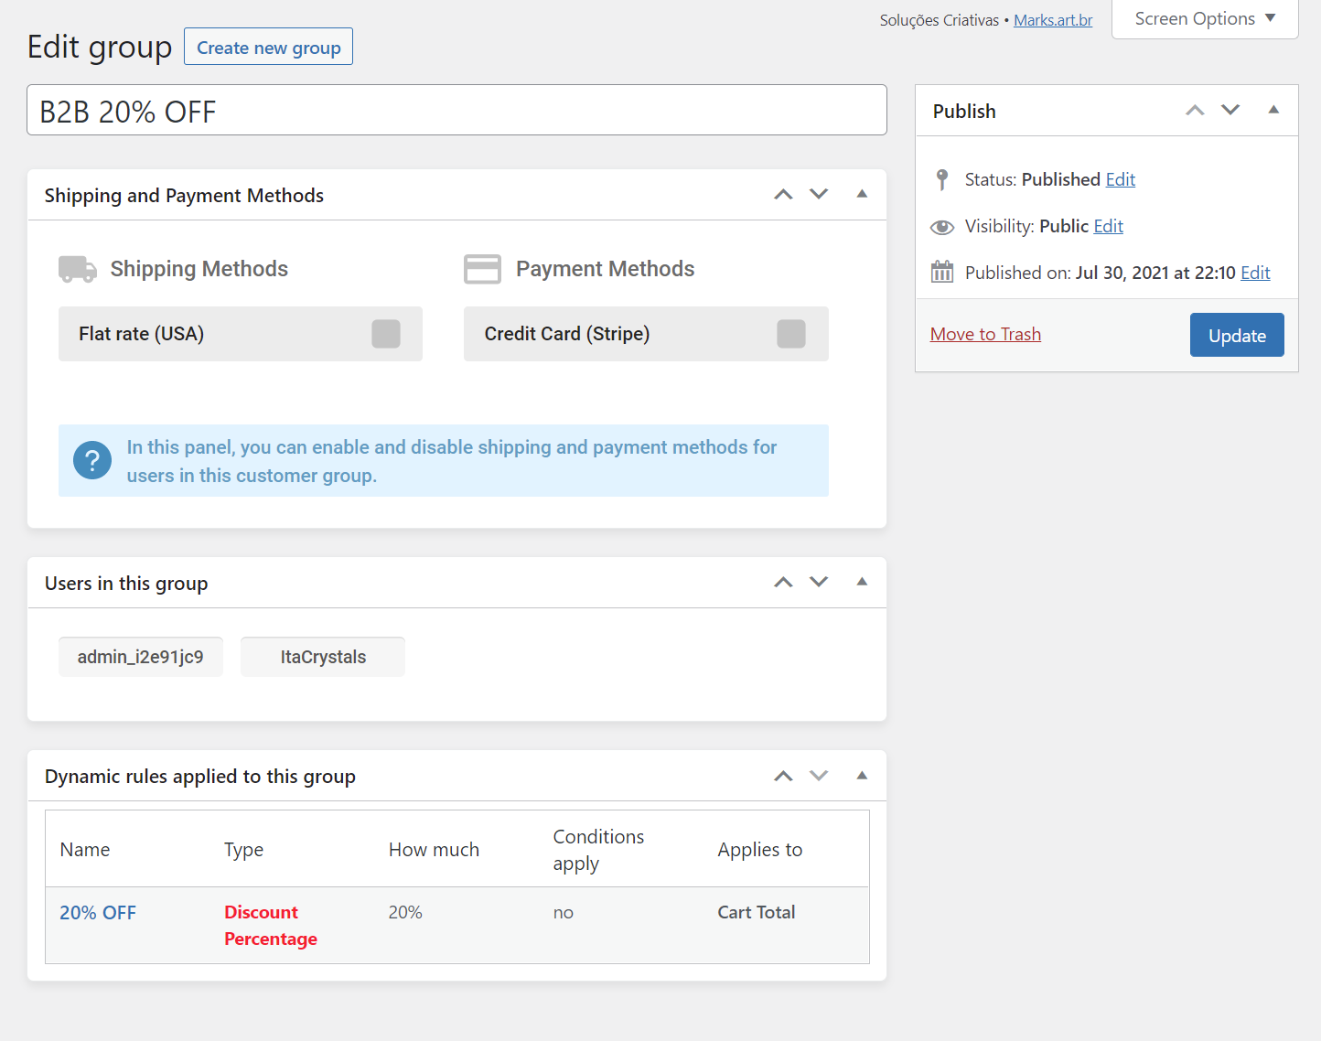The image size is (1321, 1041).
Task: Collapse the Users in this group panel
Action: point(862,582)
